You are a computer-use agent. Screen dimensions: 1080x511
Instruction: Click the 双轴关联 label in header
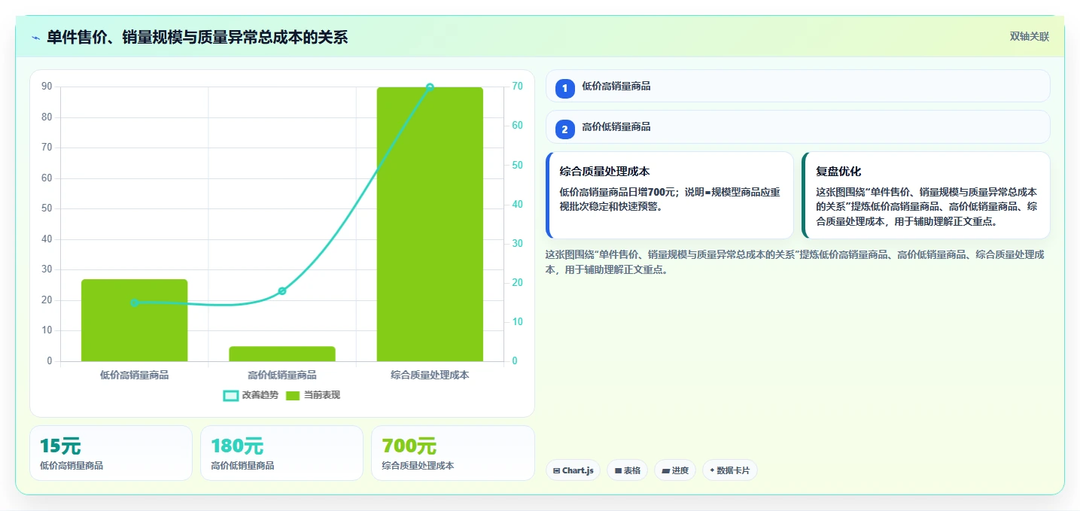1029,37
